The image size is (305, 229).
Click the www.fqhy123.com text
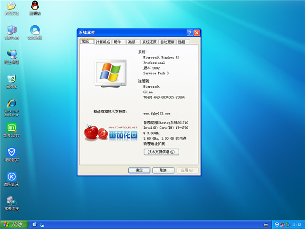point(157,114)
